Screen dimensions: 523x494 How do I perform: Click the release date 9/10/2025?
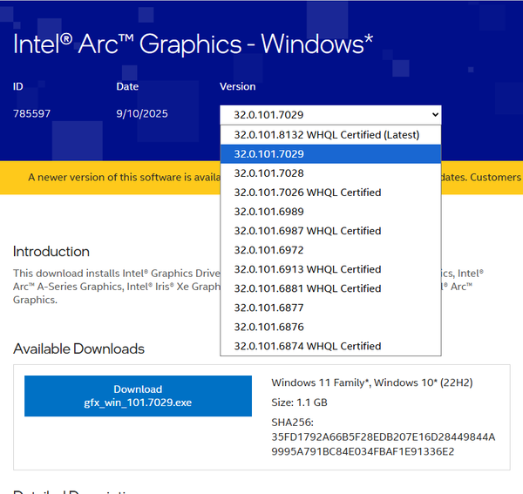(142, 114)
